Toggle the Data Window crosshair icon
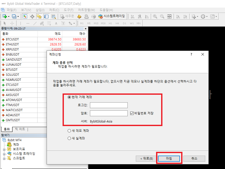This screenshot has height=169, width=225. coord(32,16)
